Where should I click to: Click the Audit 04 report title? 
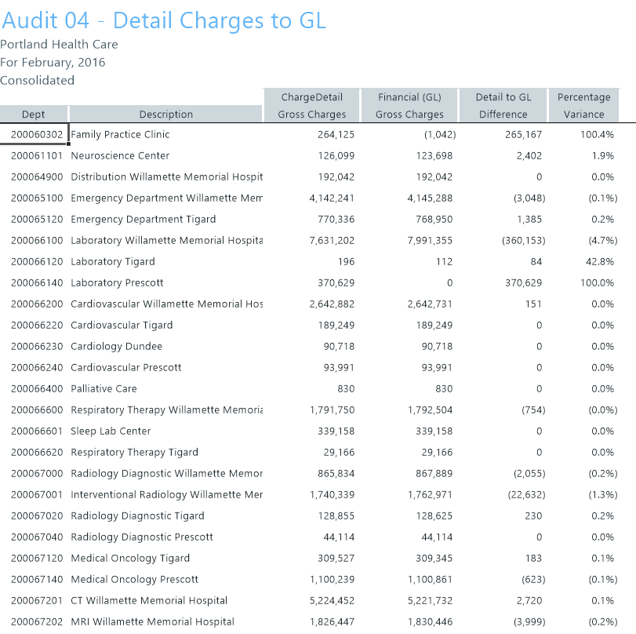[163, 20]
